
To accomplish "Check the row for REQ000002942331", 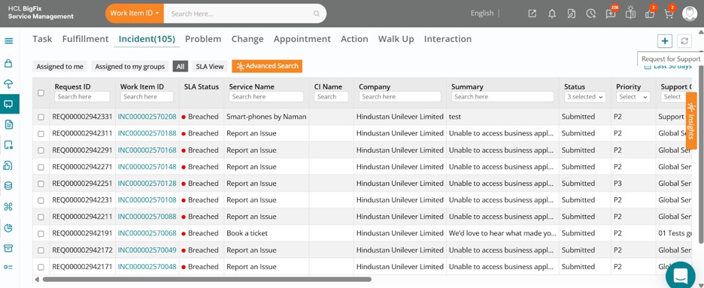I will click(x=41, y=117).
